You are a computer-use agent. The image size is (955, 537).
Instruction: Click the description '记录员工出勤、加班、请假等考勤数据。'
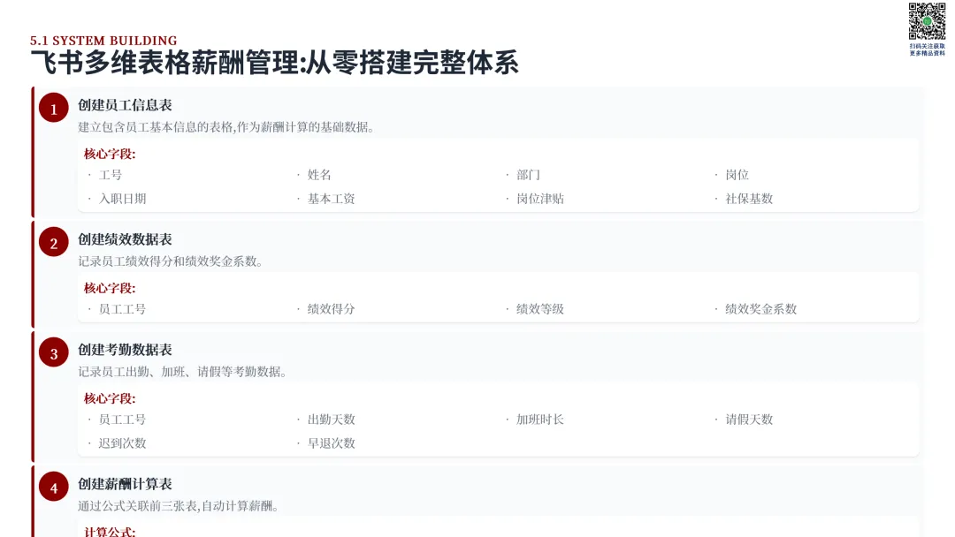pos(183,372)
